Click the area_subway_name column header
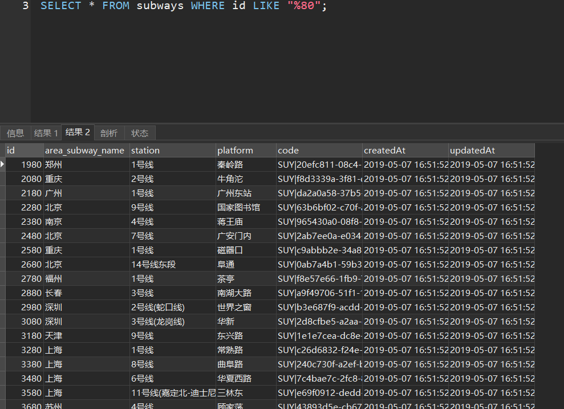The height and width of the screenshot is (409, 564). tap(86, 151)
